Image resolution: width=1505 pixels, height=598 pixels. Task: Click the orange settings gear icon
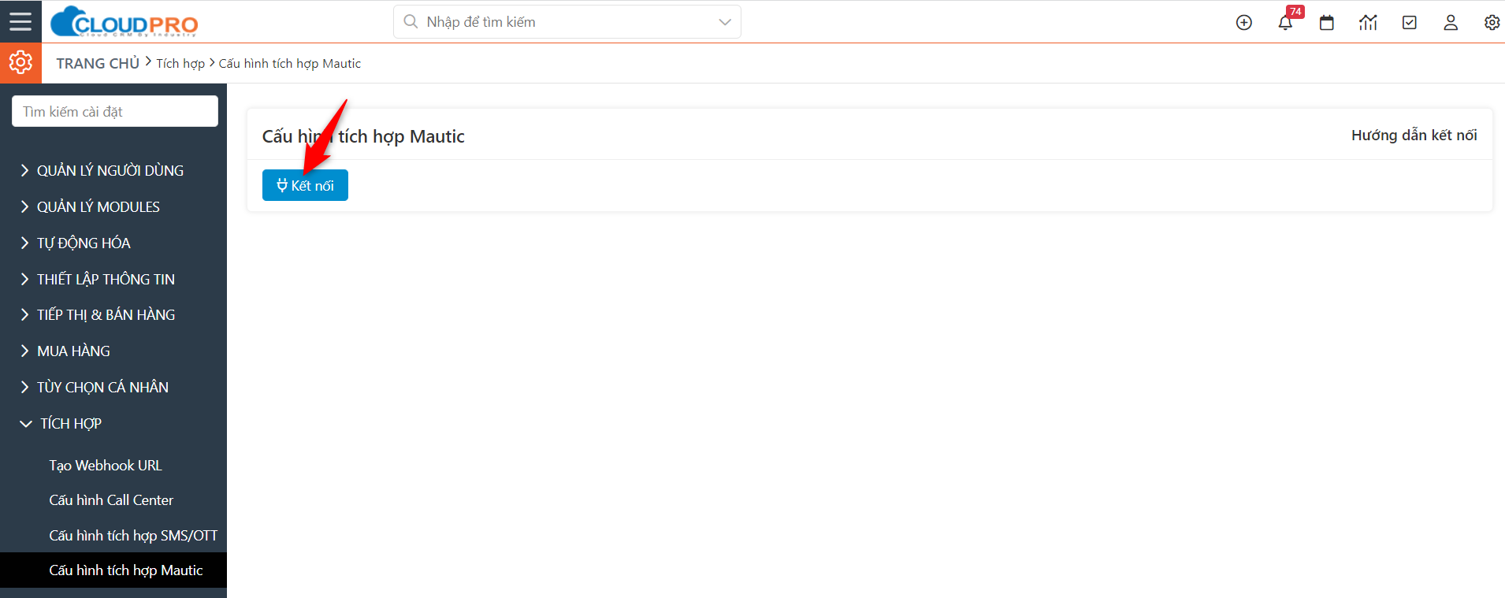(x=20, y=63)
